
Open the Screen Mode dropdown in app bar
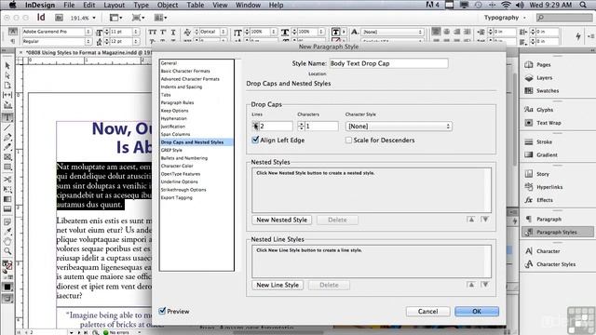point(138,18)
